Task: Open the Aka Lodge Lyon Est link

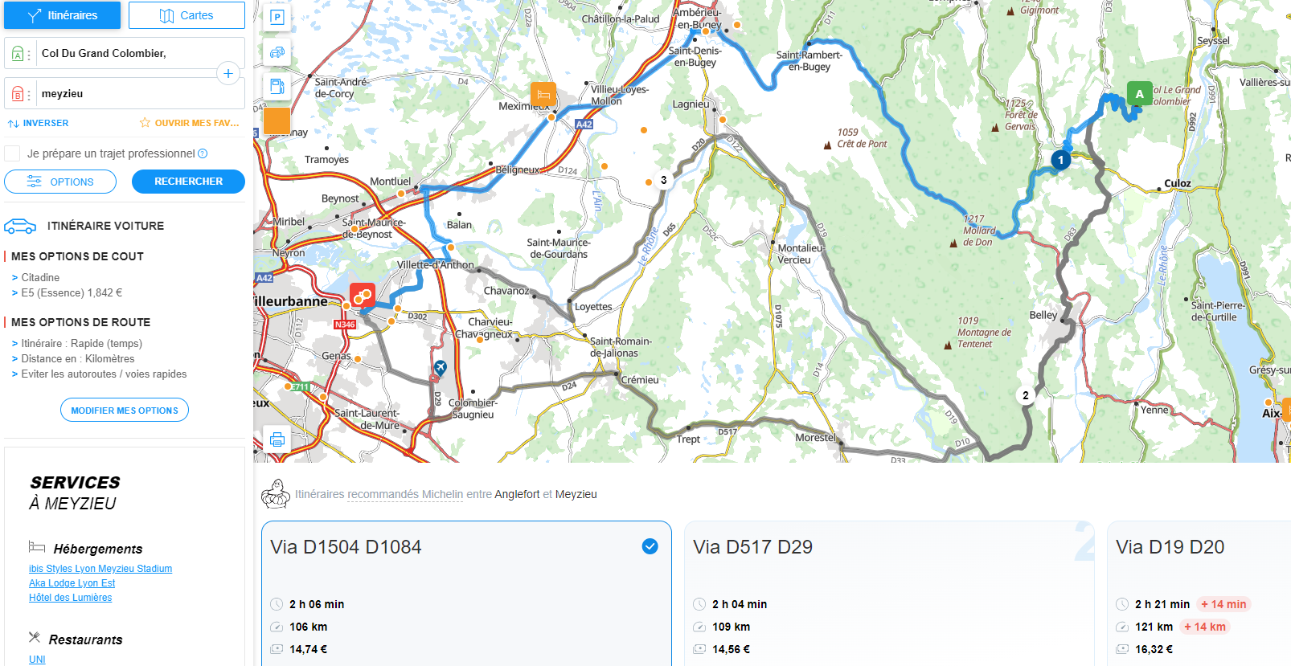Action: (72, 583)
